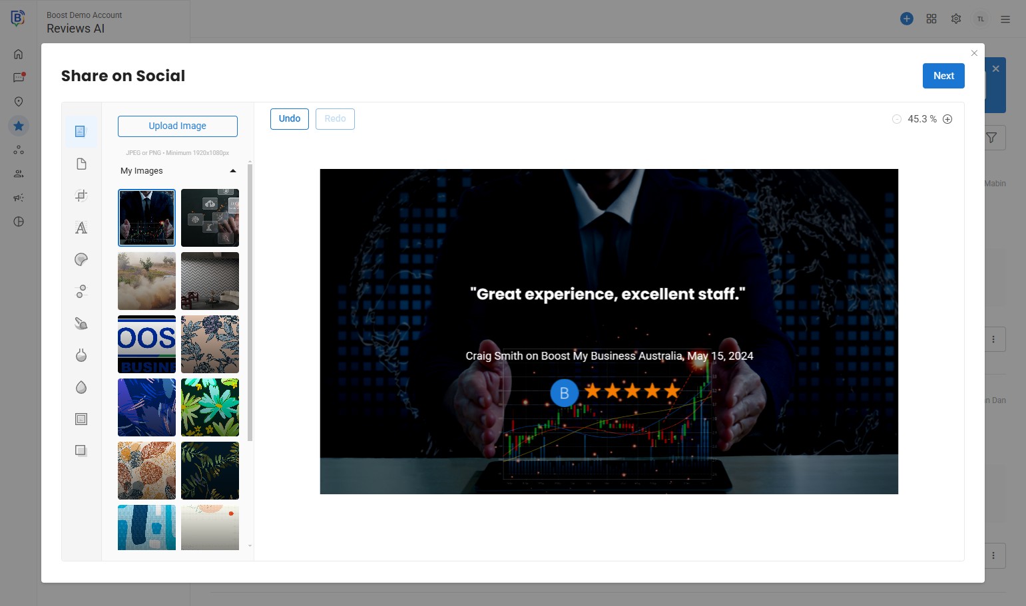1026x606 pixels.
Task: Select the overlapping square shadow tool
Action: [x=81, y=451]
